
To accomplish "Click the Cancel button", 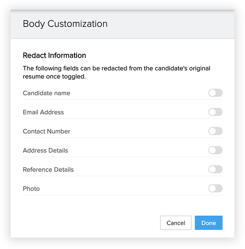I will [x=176, y=223].
